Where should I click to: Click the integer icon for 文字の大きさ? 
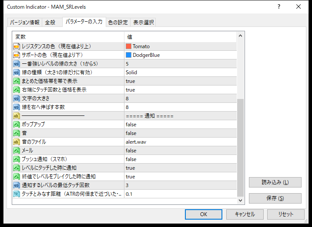pos(17,99)
